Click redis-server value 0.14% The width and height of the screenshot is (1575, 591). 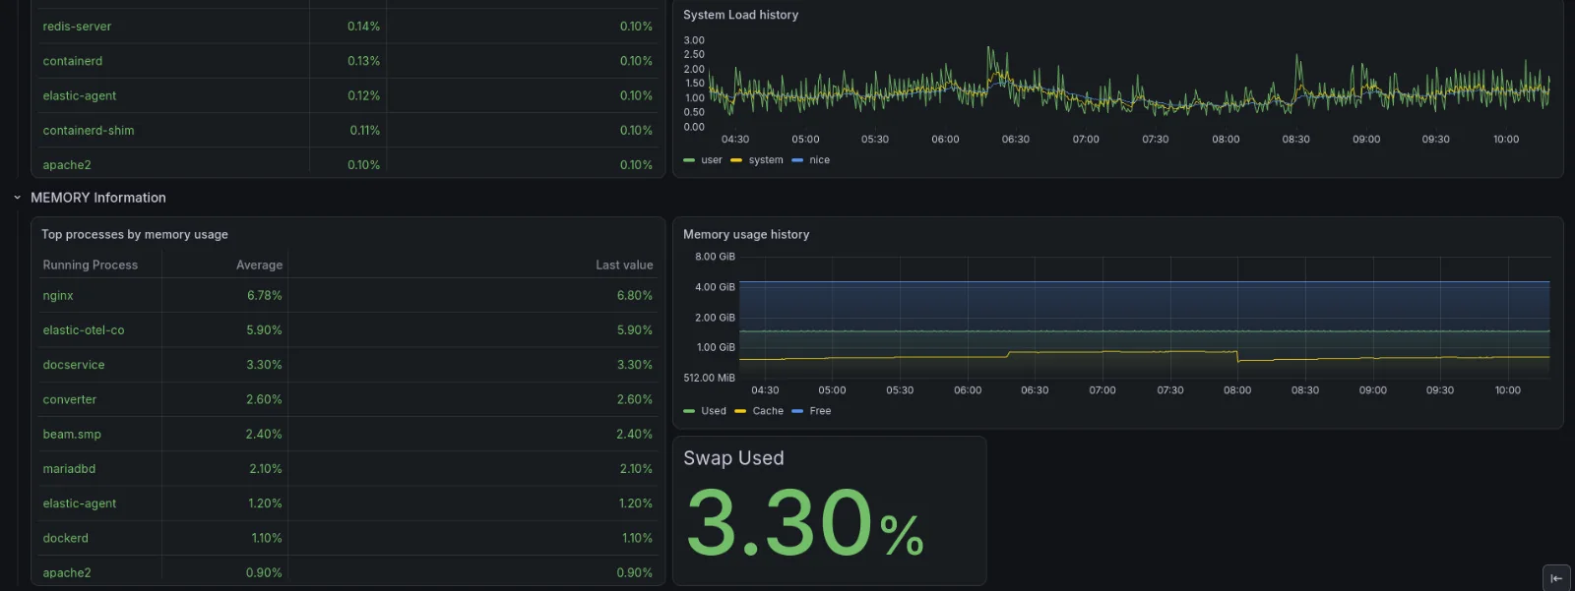[363, 27]
